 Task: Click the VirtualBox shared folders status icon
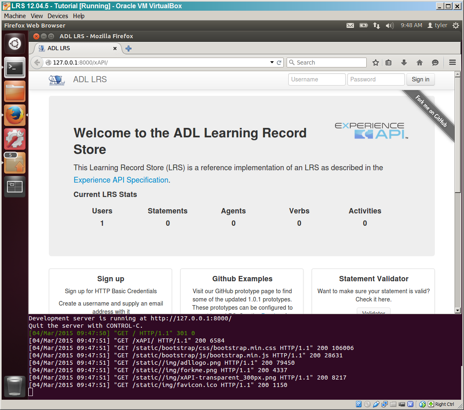coord(393,404)
